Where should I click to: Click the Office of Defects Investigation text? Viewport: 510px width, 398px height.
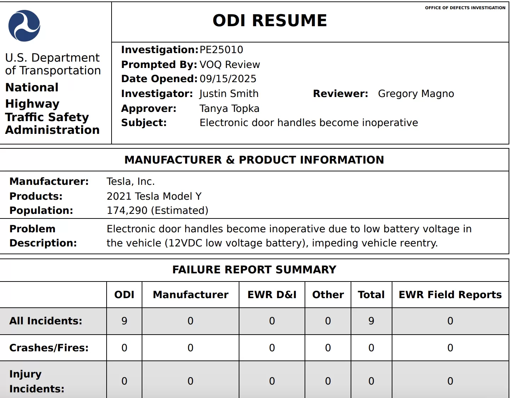pos(465,8)
